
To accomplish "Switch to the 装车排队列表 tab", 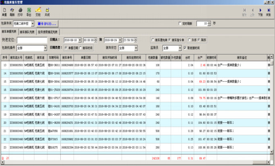I will click(x=27, y=32).
